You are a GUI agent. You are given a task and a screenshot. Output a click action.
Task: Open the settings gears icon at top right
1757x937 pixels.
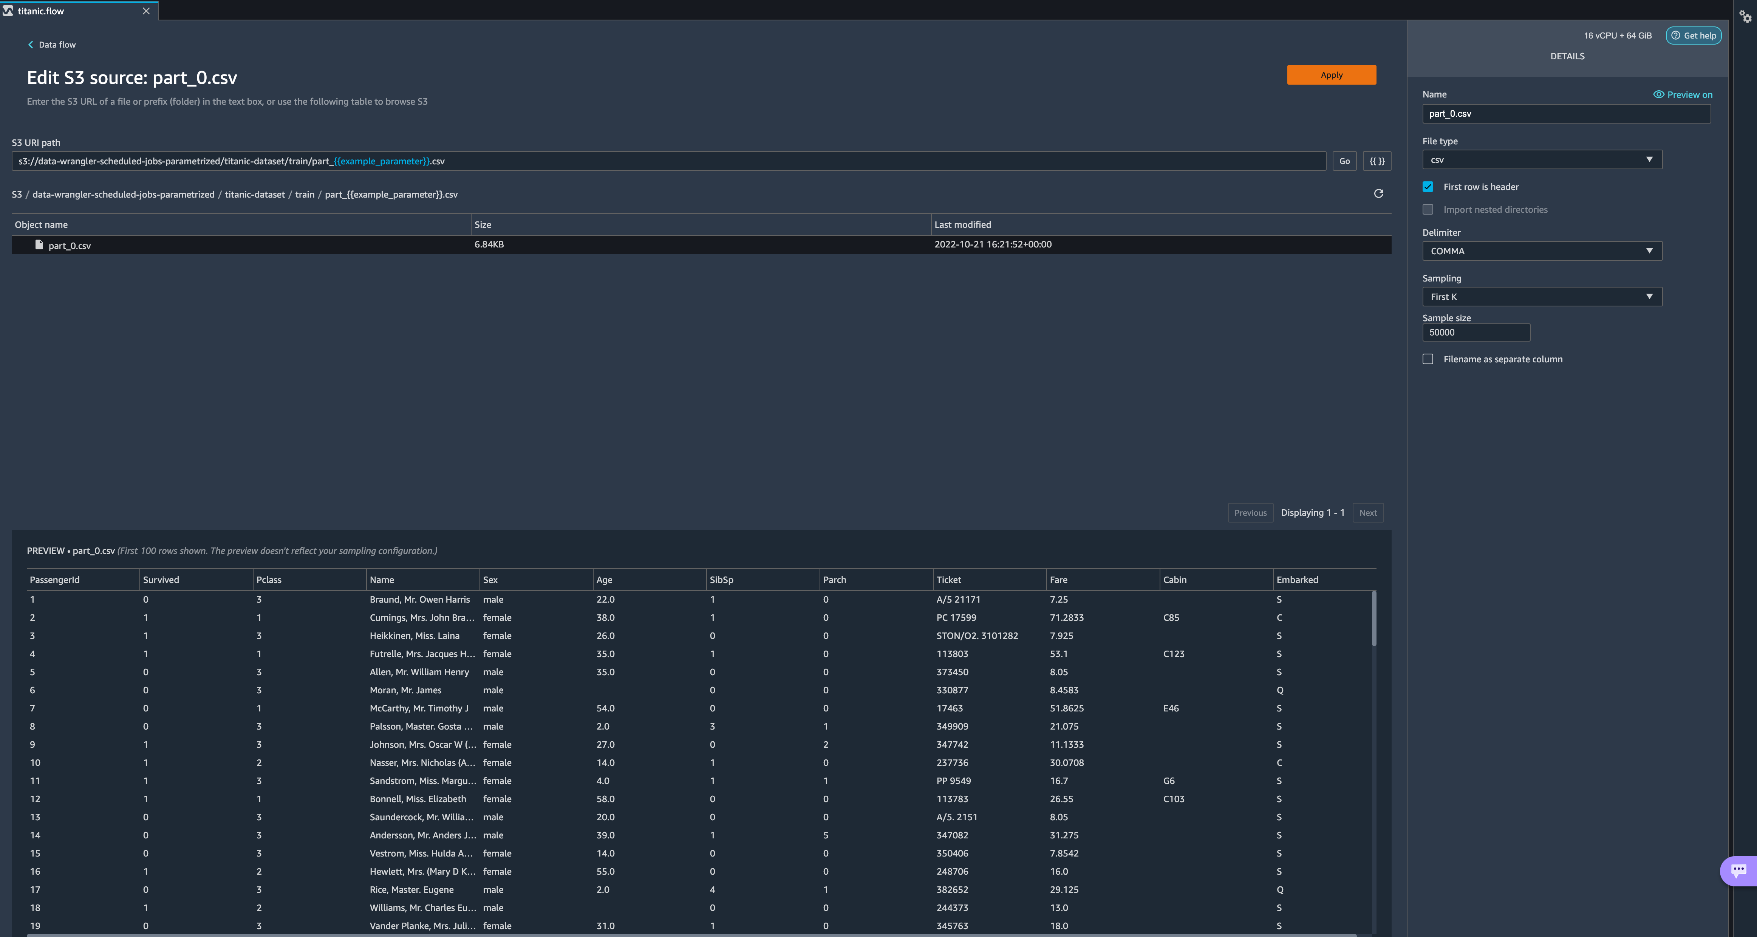(x=1745, y=16)
